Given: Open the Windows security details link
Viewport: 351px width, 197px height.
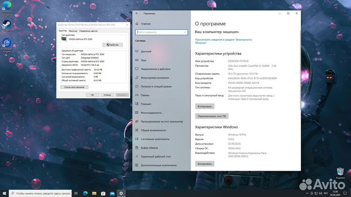Looking at the screenshot, I should tap(223, 41).
